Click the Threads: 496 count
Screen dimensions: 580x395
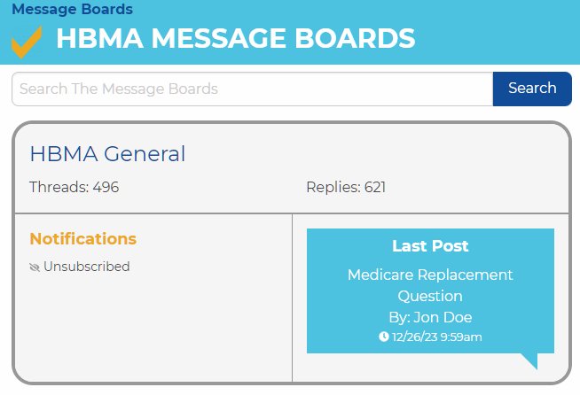[74, 187]
